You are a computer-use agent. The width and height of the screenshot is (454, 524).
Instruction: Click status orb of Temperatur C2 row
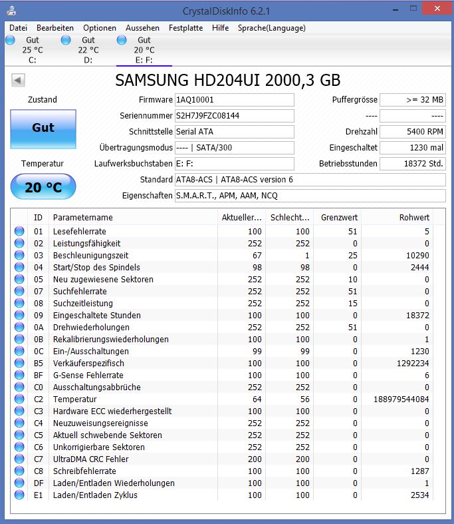pos(19,399)
